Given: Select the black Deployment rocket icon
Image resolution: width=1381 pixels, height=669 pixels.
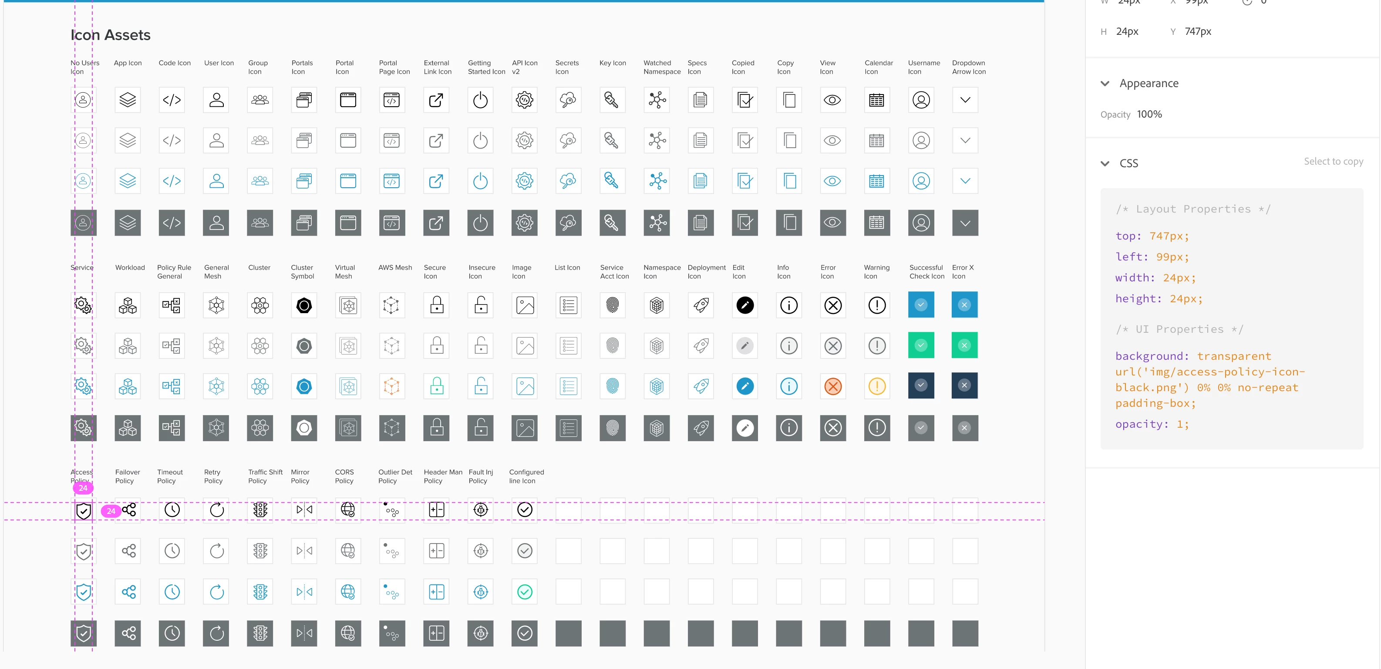Looking at the screenshot, I should click(x=701, y=305).
